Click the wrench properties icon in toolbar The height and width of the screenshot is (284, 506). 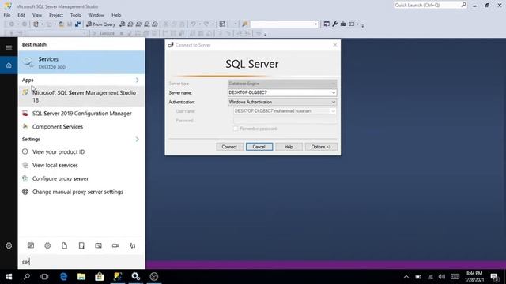334,24
